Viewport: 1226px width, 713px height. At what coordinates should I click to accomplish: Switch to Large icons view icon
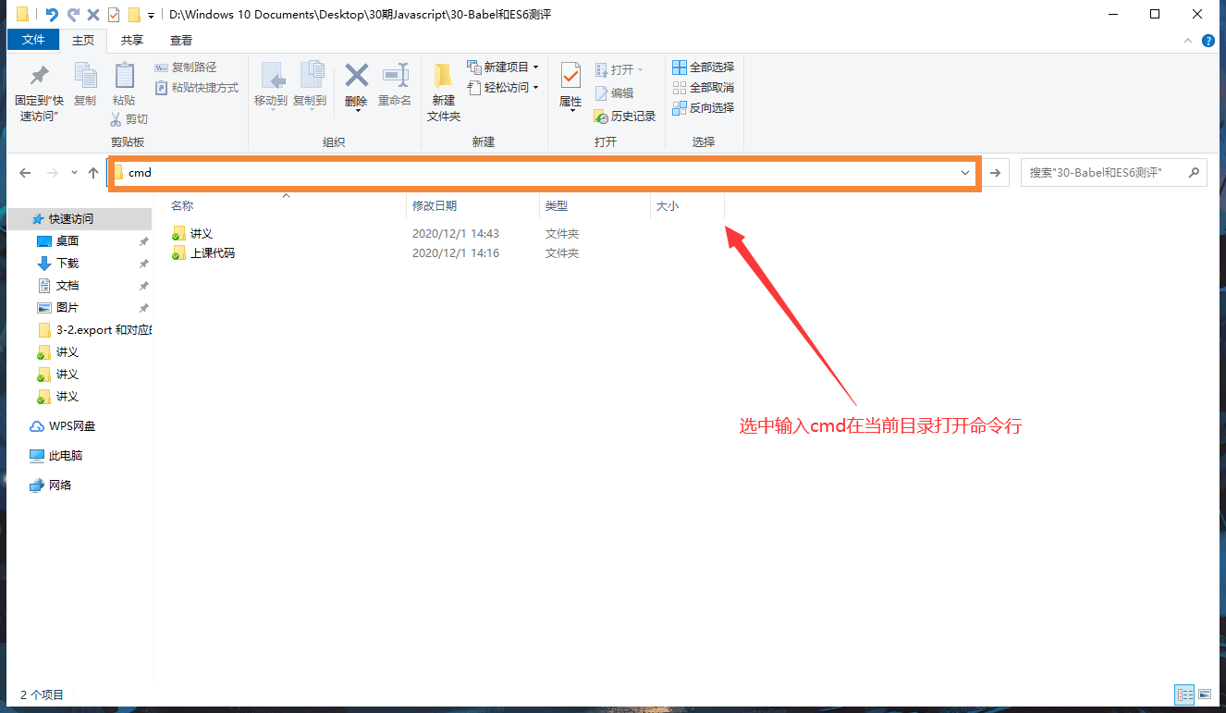(1205, 694)
